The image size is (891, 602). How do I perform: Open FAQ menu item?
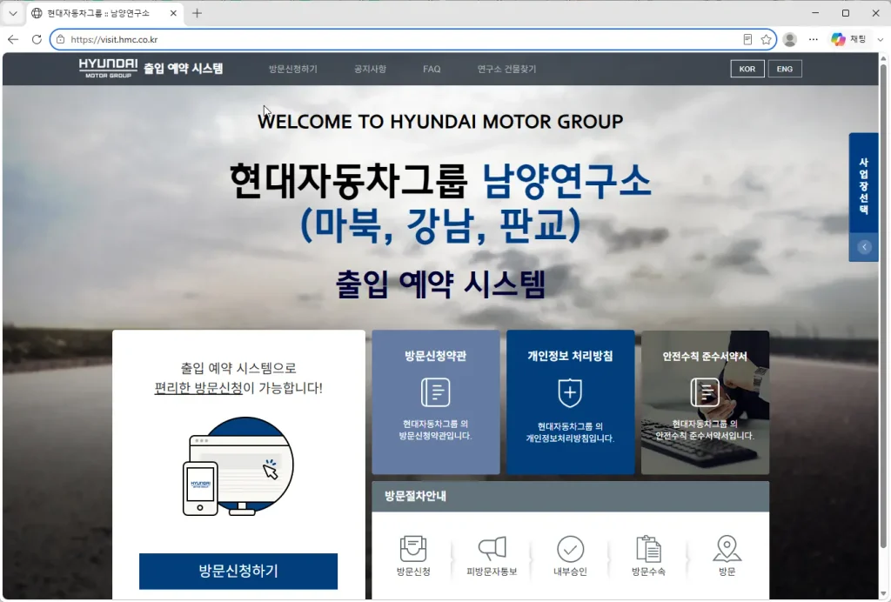(x=432, y=69)
